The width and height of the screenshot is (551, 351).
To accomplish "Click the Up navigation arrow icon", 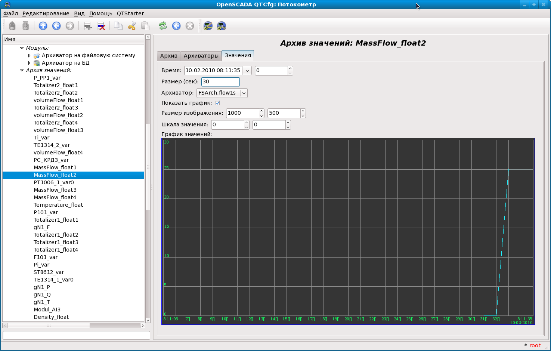I will click(x=43, y=26).
